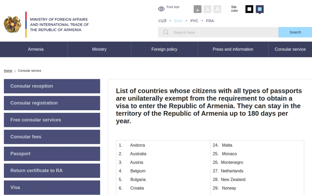Click the visa exemption list heading
Image resolution: width=312 pixels, height=195 pixels.
pyautogui.click(x=209, y=106)
